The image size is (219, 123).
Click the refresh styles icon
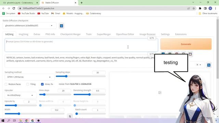click(209, 65)
